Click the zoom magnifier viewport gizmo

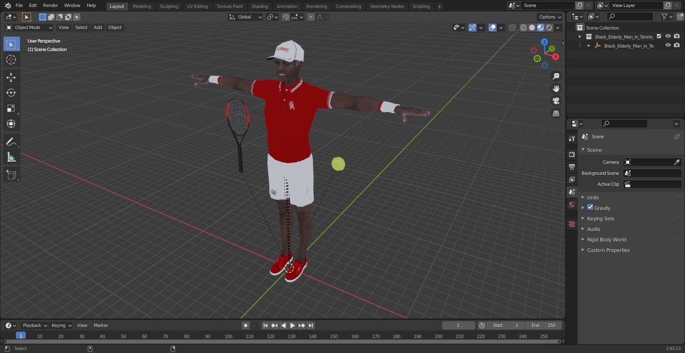[556, 76]
